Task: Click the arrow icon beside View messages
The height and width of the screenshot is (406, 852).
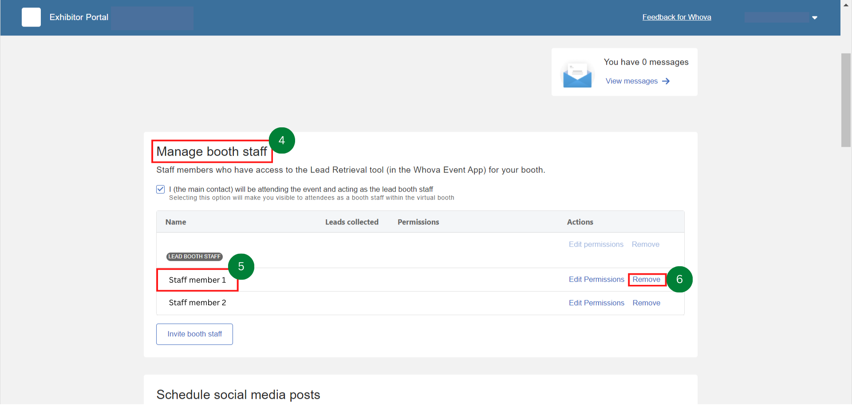Action: click(666, 81)
